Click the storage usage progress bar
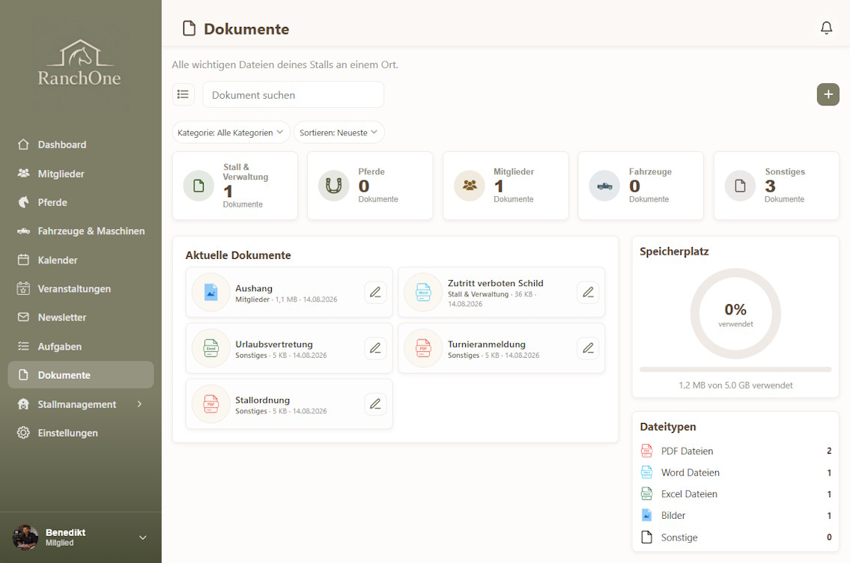 tap(735, 370)
